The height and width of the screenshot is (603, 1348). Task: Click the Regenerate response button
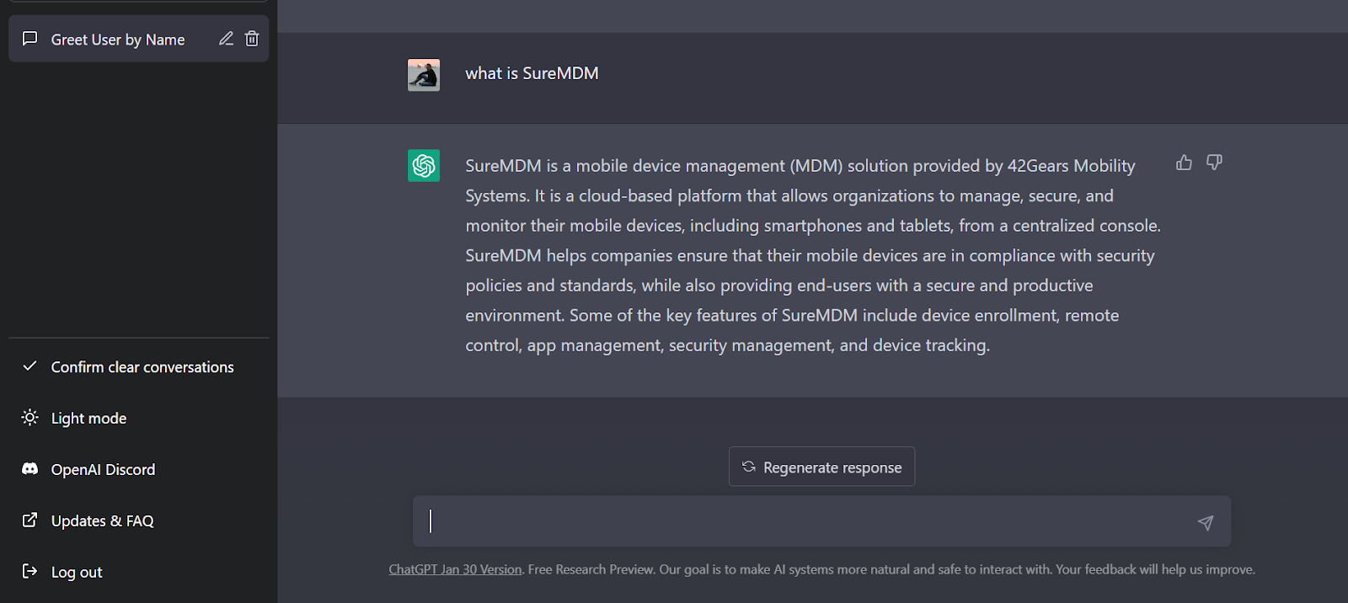pos(821,467)
